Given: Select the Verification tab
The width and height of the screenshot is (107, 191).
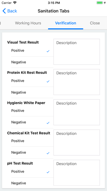Looking at the screenshot, I should [x=66, y=23].
